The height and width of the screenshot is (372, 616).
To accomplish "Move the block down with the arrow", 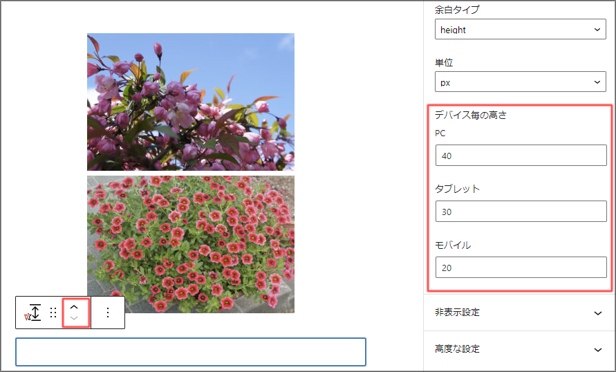I will point(75,319).
